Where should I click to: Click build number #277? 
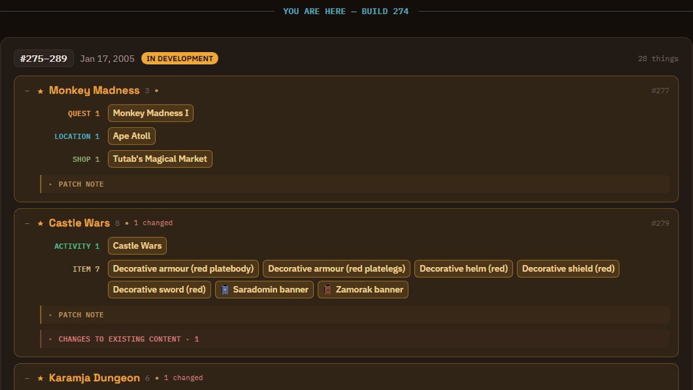pyautogui.click(x=660, y=91)
